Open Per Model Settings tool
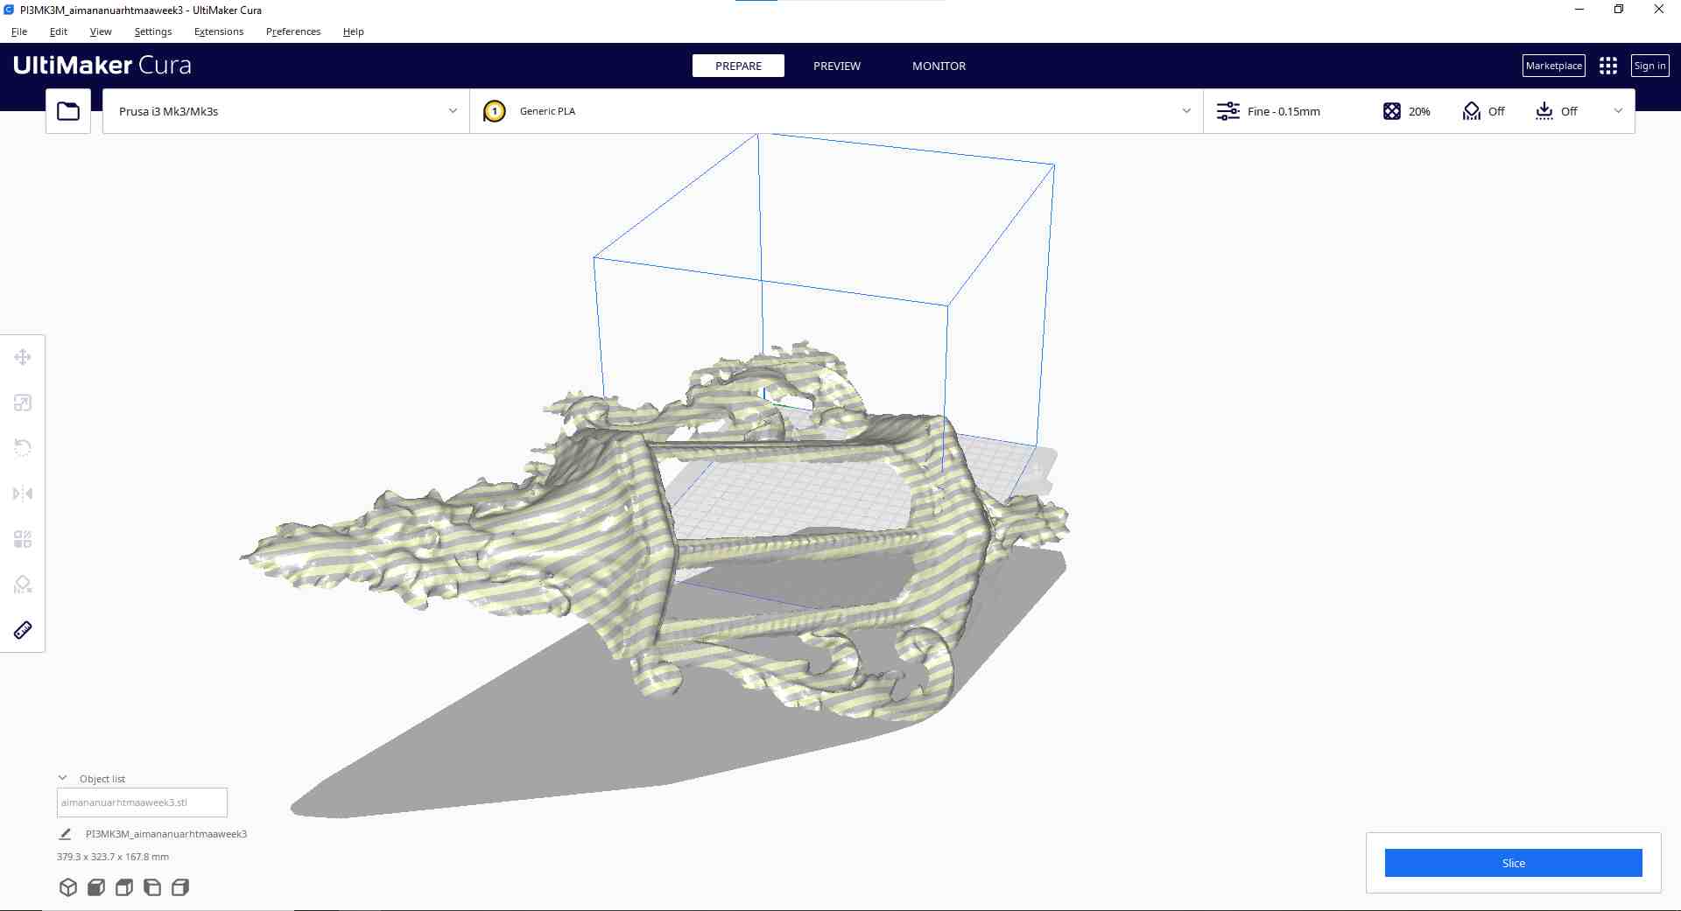This screenshot has width=1681, height=911. [x=23, y=539]
